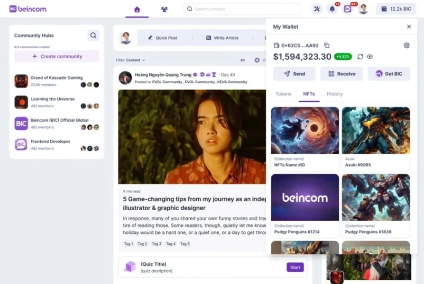Click KEUS Community link in post header
The height and width of the screenshot is (284, 424).
point(232,82)
